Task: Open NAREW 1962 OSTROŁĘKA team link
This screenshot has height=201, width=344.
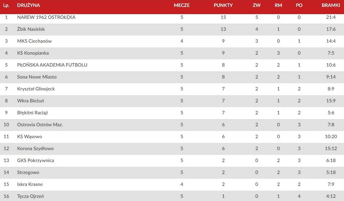Action: click(46, 17)
